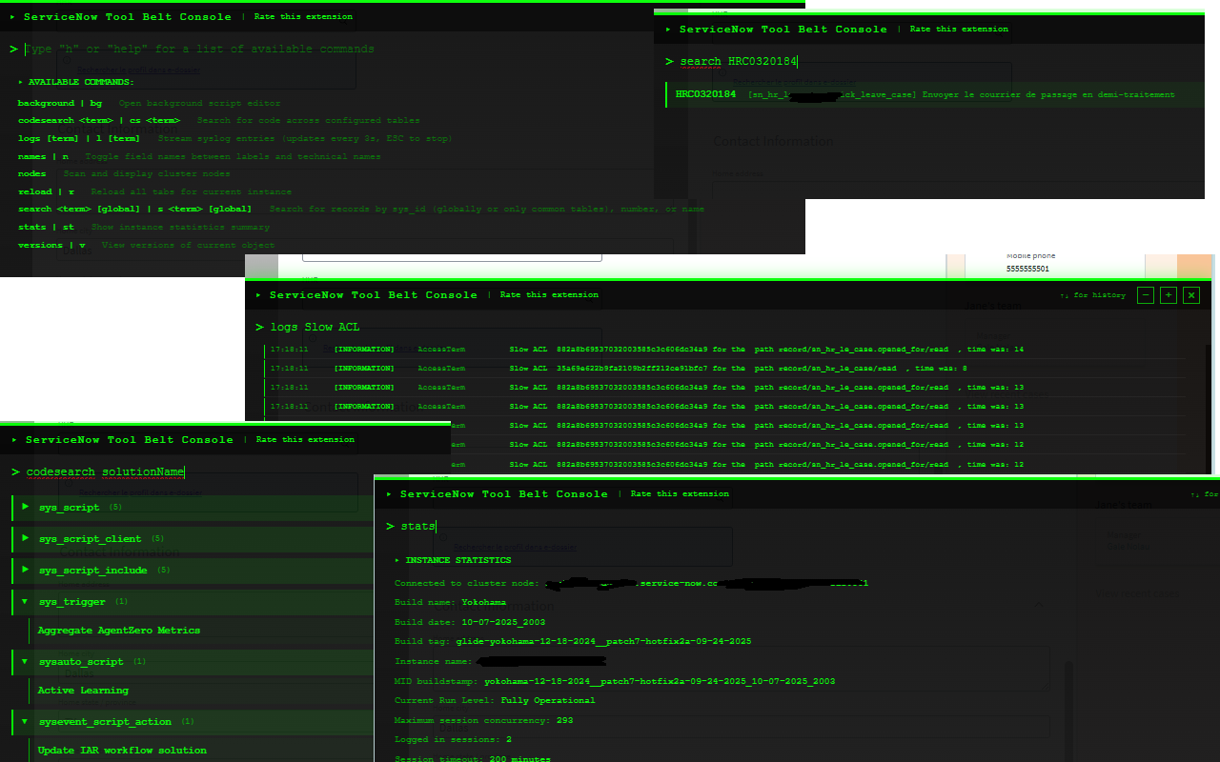This screenshot has width=1220, height=762.
Task: Click Rate this extension in the logs console
Action: (x=549, y=295)
